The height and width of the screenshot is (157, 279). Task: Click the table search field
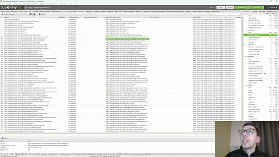[226, 14]
